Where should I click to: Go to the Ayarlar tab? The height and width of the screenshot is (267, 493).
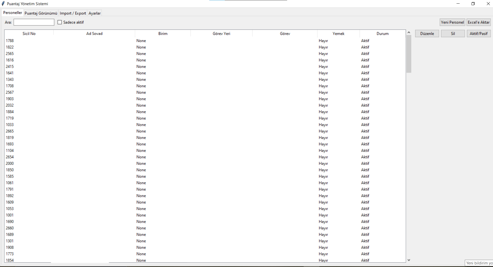tap(94, 13)
